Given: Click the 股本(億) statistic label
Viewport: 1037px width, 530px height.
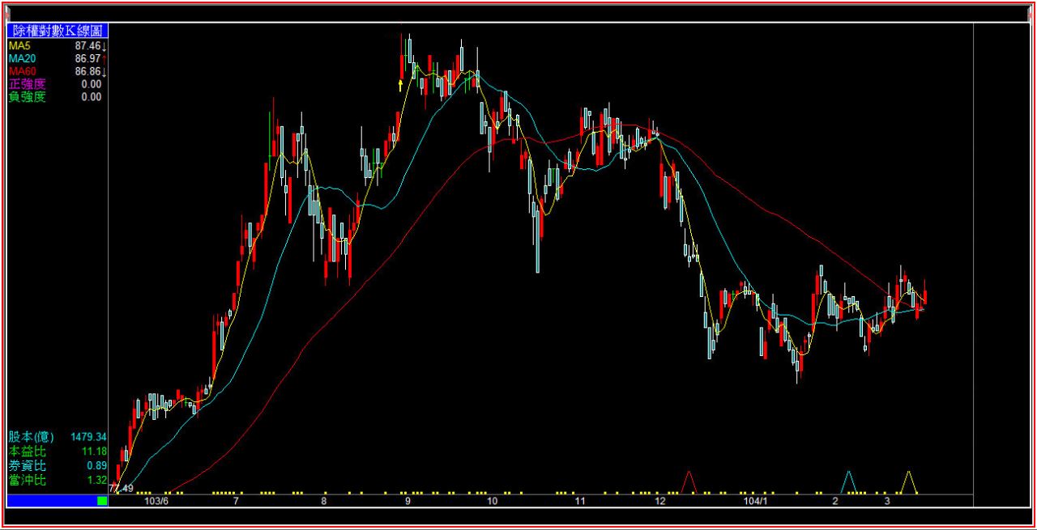Looking at the screenshot, I should click(x=31, y=437).
